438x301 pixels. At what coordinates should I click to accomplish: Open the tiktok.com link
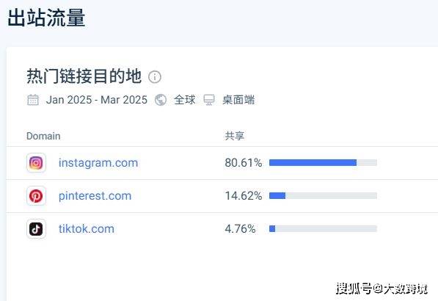[x=87, y=229]
